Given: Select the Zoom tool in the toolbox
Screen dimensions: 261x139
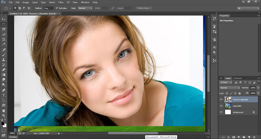Looking at the screenshot, I should [4, 115].
